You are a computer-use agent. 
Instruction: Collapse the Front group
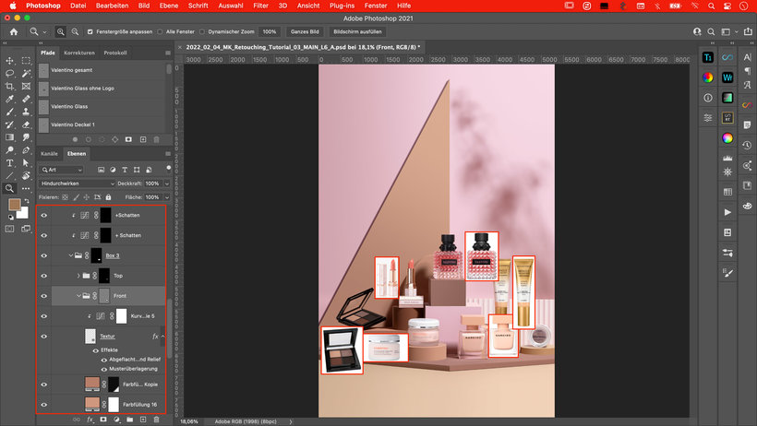[78, 296]
